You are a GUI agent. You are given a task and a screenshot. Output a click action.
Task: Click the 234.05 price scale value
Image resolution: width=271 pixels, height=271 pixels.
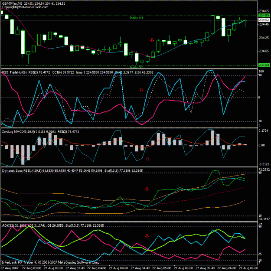(x=264, y=51)
